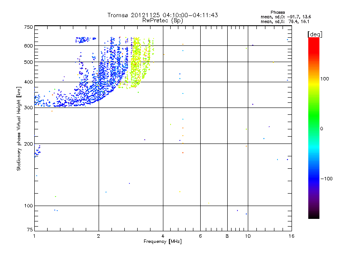Click the y-axis tick label '75'
343x257 pixels.
click(30, 230)
